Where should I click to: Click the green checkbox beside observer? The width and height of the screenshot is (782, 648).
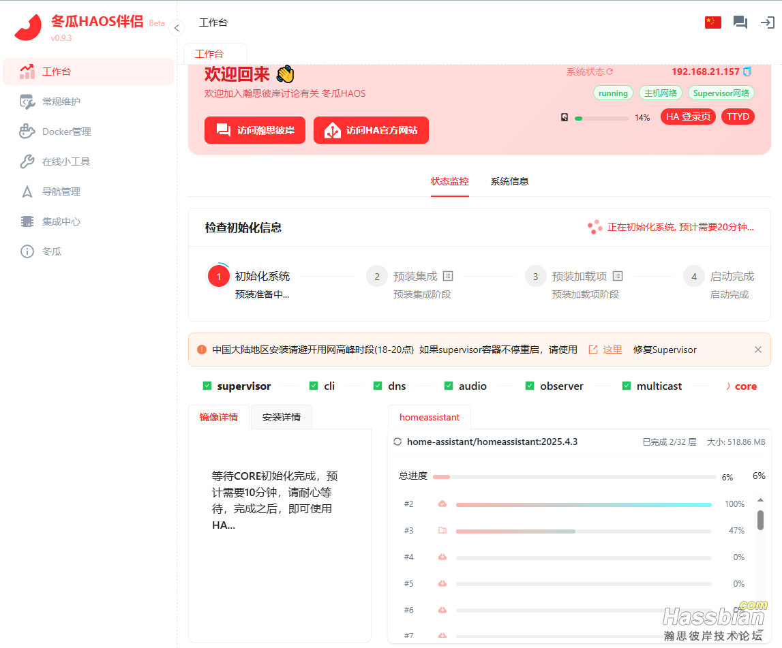point(530,386)
